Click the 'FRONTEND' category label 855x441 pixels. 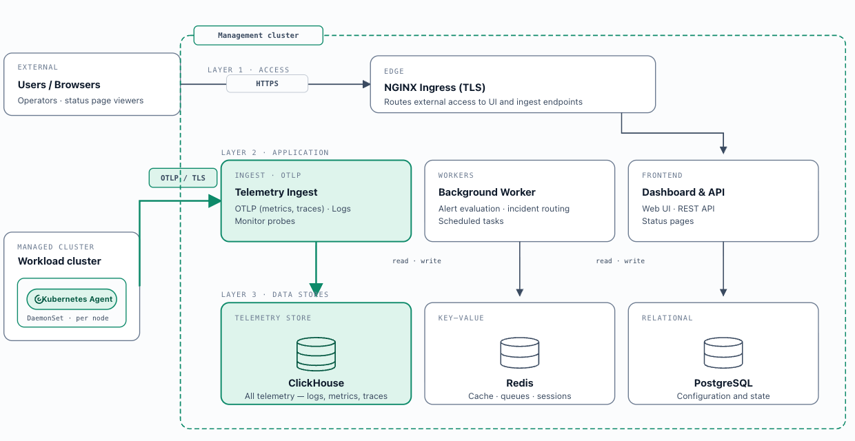[663, 176]
